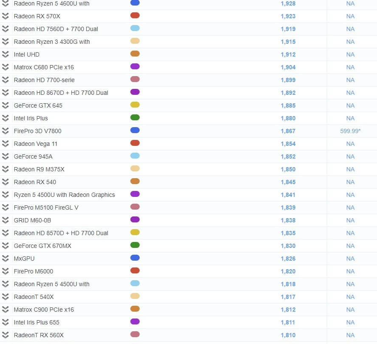The image size is (377, 344).
Task: Expand the Radeon R9 M375X row chevron
Action: point(5,169)
